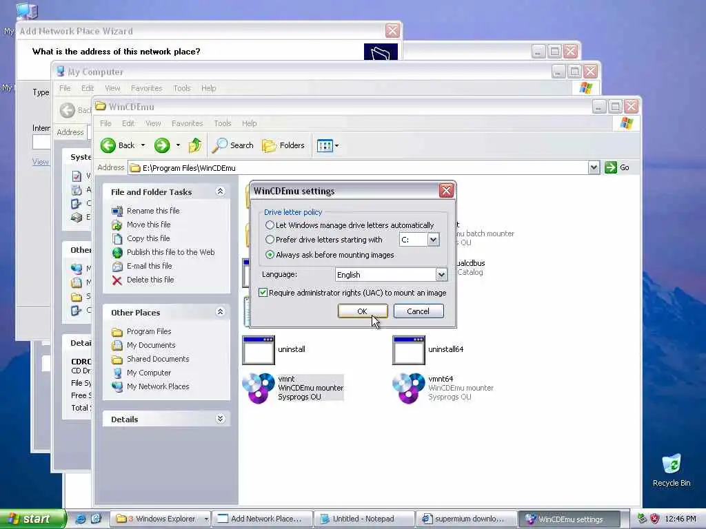Open the Recycle Bin desktop icon
This screenshot has width=706, height=529.
672,464
